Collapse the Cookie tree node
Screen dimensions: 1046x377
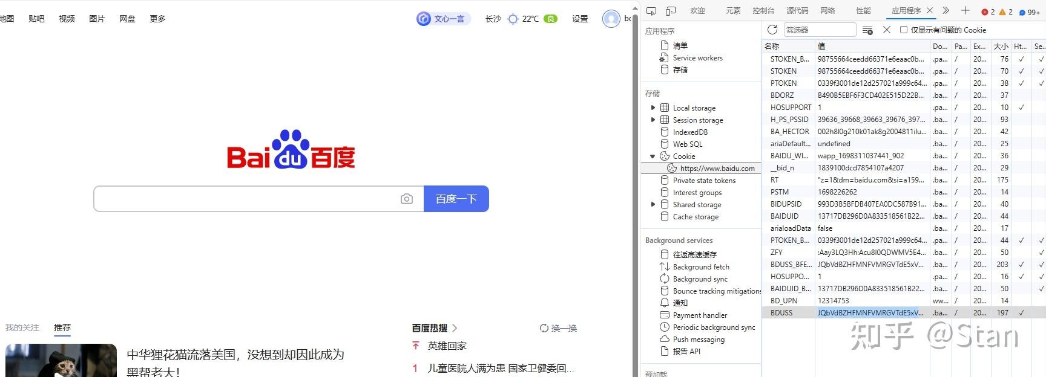coord(653,156)
